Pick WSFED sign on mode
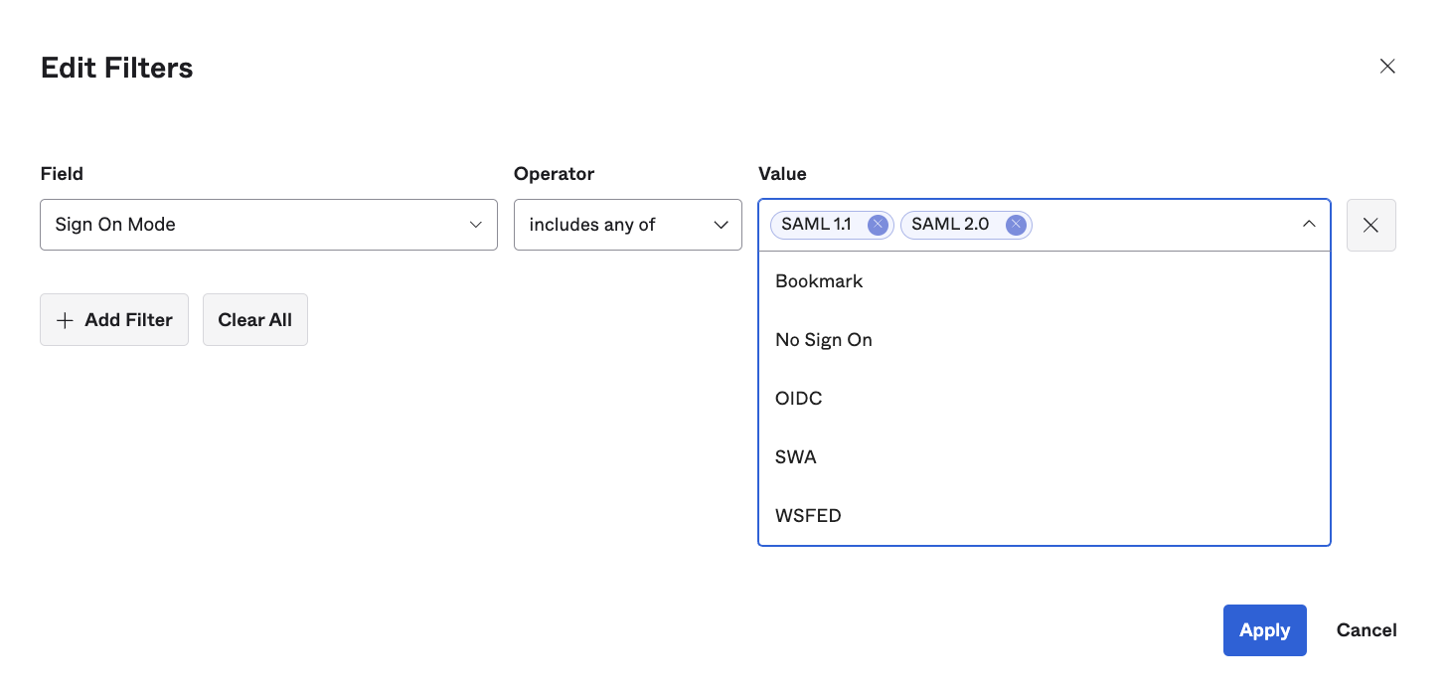Viewport: 1449px width, 696px height. (808, 516)
